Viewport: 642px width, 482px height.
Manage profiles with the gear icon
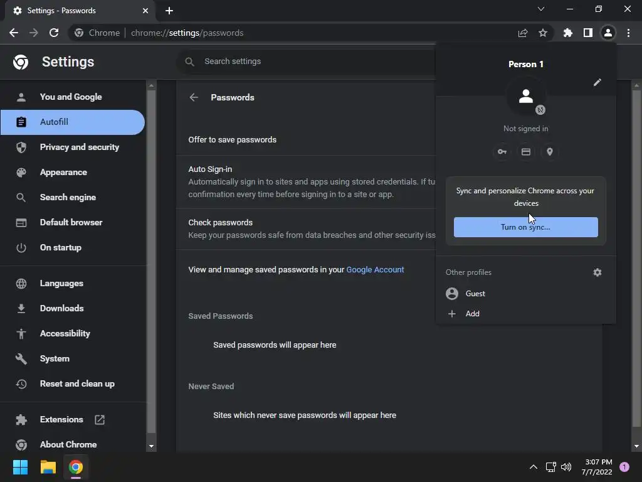(597, 272)
